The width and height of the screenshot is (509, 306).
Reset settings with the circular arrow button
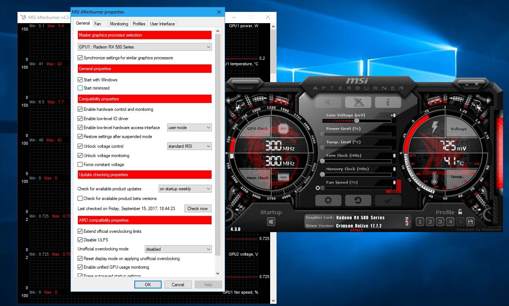coord(358,200)
